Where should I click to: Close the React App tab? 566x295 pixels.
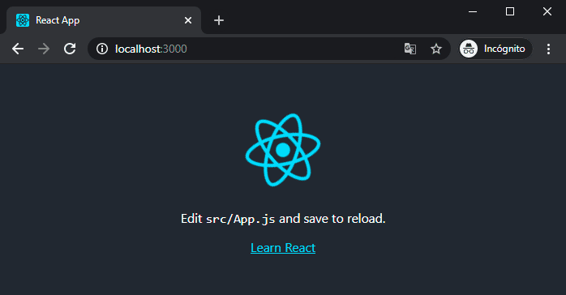(188, 20)
